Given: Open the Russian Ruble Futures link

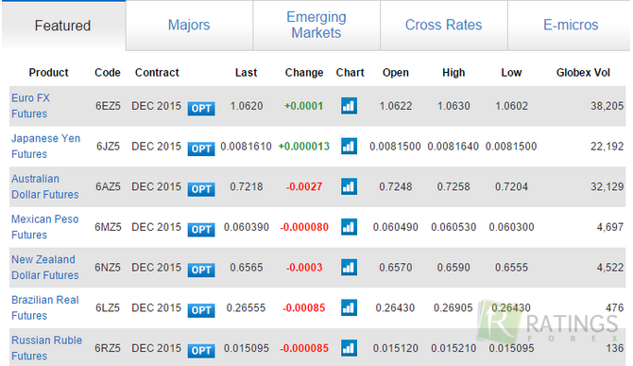Looking at the screenshot, I should tap(46, 348).
